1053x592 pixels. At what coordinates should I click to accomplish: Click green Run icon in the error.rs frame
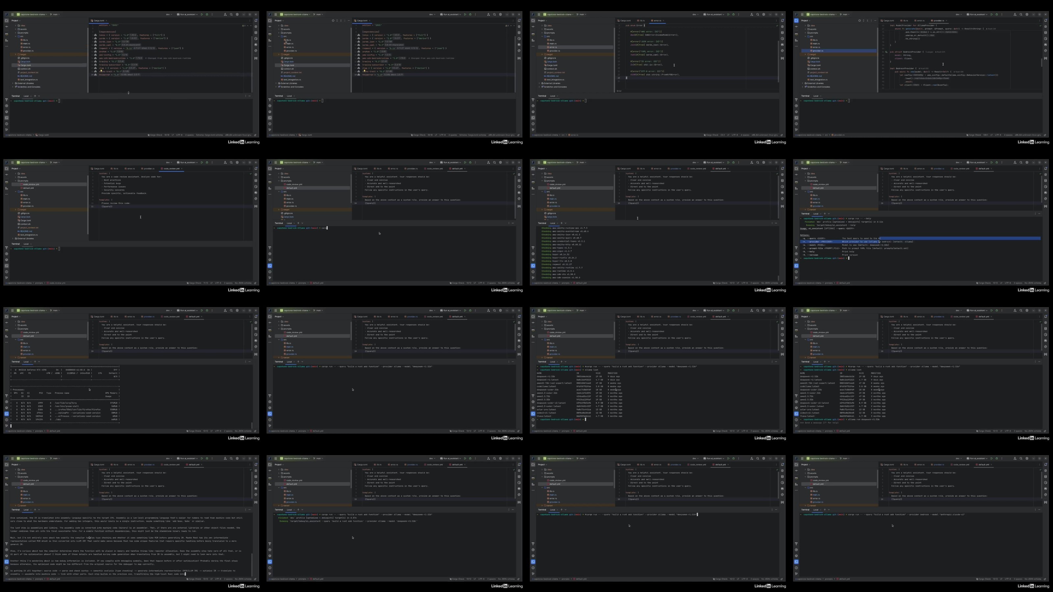pos(728,14)
